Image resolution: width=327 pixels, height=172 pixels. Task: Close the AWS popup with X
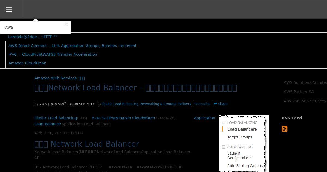66,25
